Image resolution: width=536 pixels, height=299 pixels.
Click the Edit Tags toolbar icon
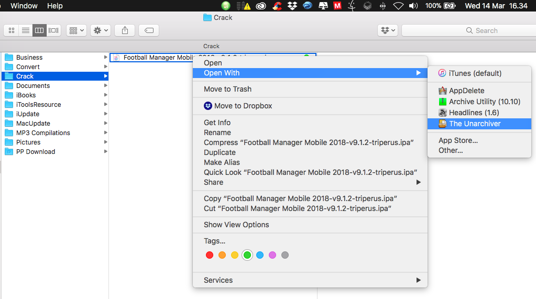point(149,30)
